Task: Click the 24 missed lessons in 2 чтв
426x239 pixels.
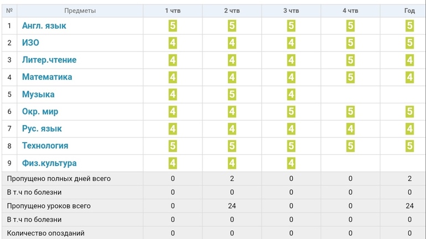Action: pos(232,206)
